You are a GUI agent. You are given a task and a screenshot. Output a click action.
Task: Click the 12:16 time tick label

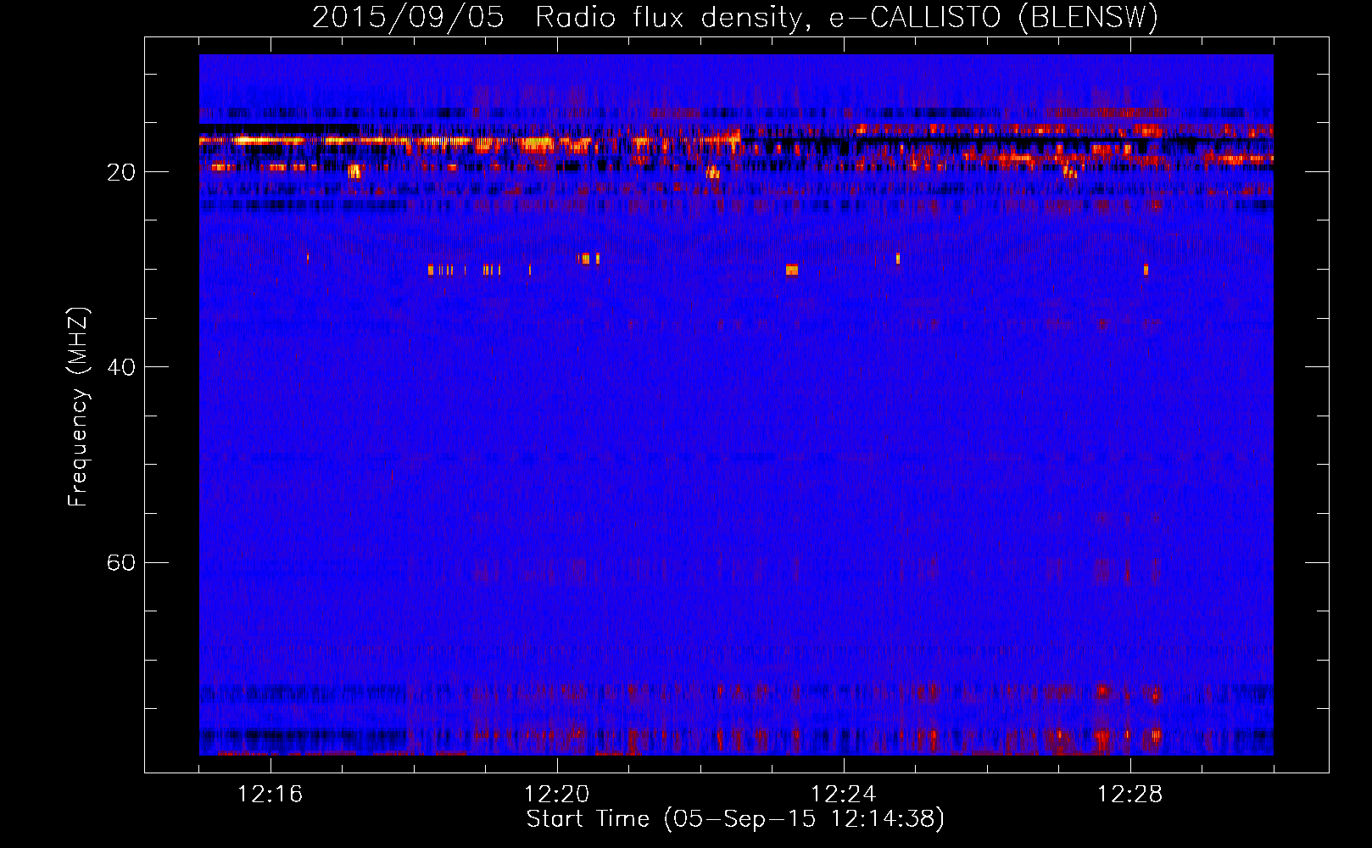(x=270, y=795)
